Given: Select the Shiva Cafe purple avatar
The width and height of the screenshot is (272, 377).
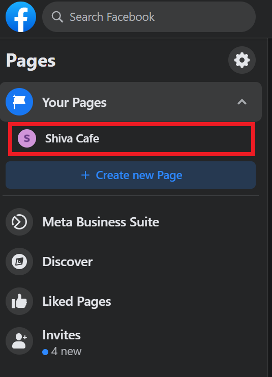Looking at the screenshot, I should [x=27, y=138].
